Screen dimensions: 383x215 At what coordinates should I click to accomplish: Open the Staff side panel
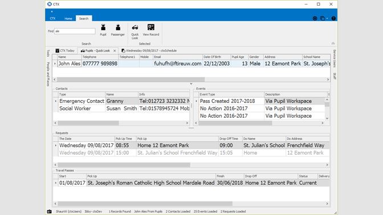pos(335,76)
